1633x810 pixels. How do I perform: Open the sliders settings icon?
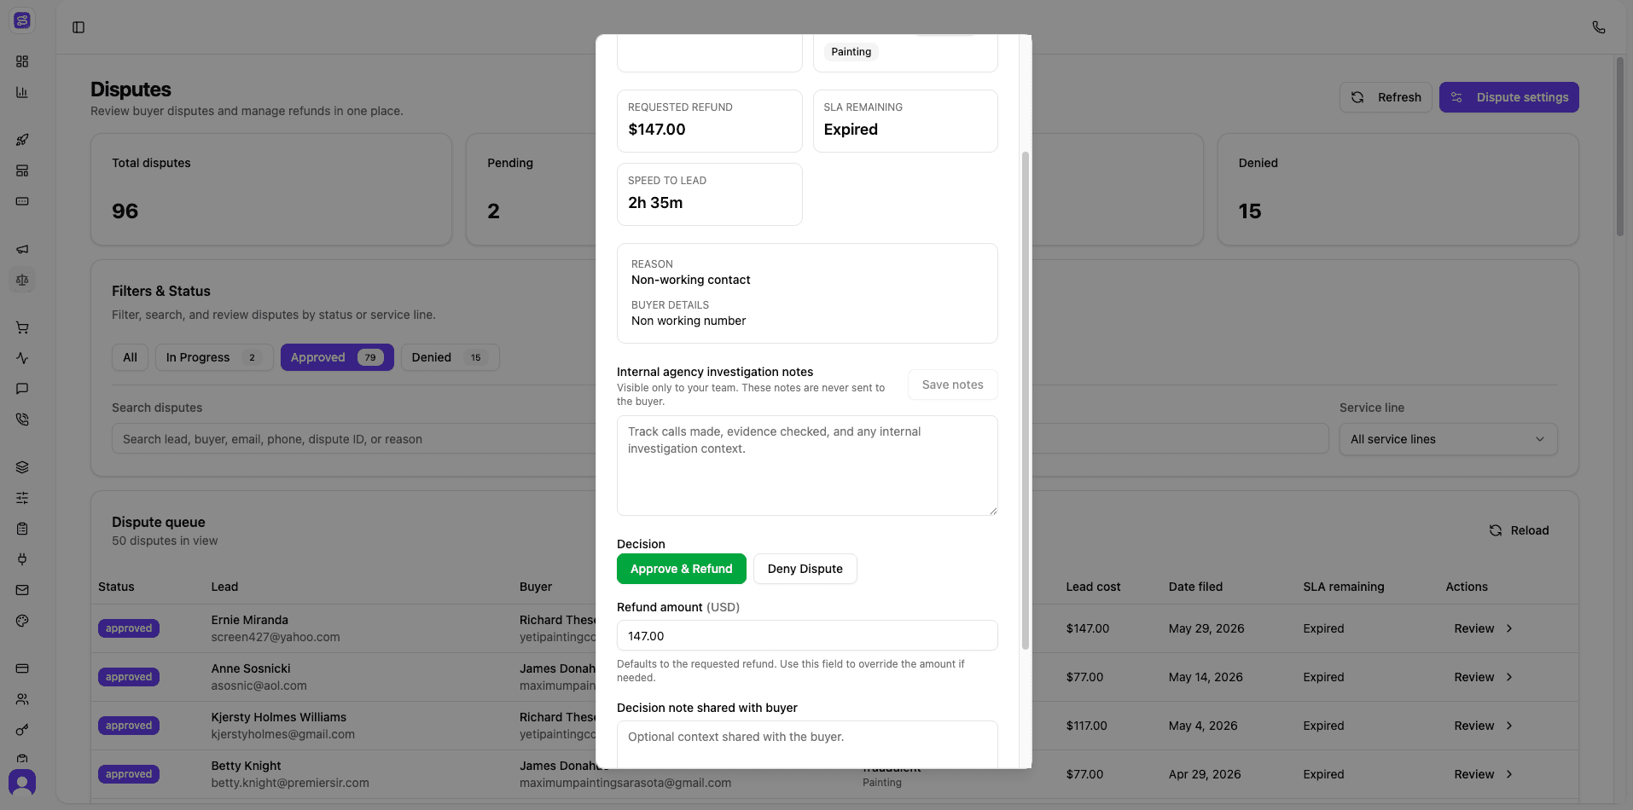pyautogui.click(x=22, y=498)
